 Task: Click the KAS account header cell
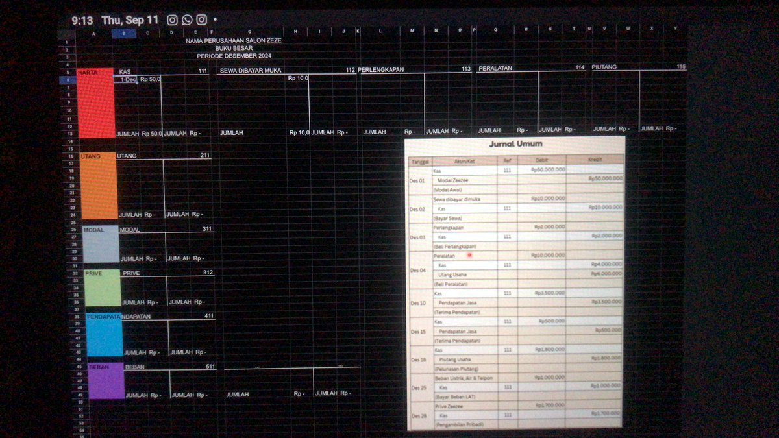(125, 71)
